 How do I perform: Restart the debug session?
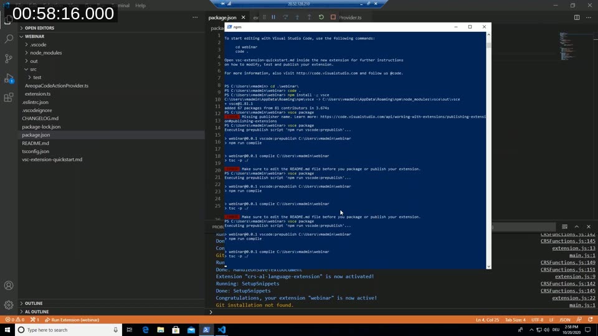tap(321, 17)
